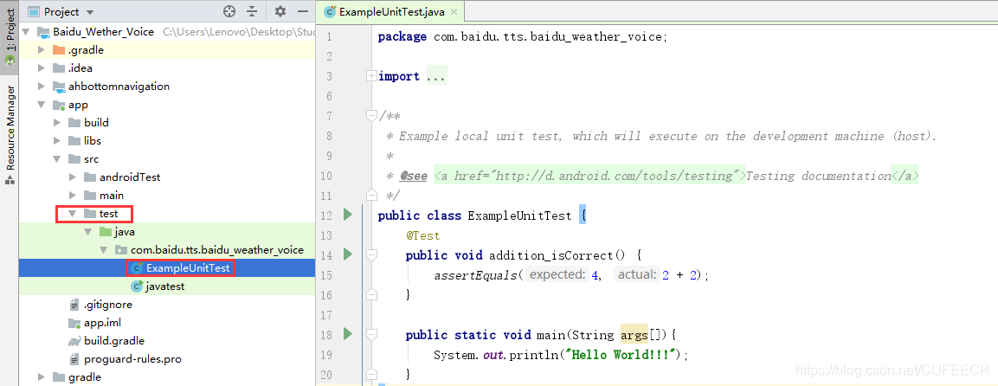Select the proguard-rules.pro file
The height and width of the screenshot is (386, 998).
point(132,359)
